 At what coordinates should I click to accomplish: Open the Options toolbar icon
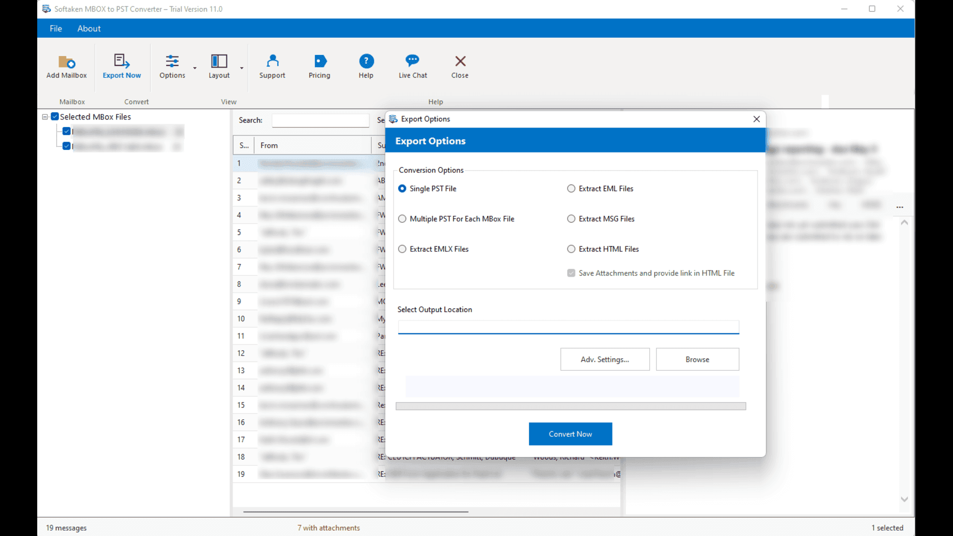pos(172,61)
